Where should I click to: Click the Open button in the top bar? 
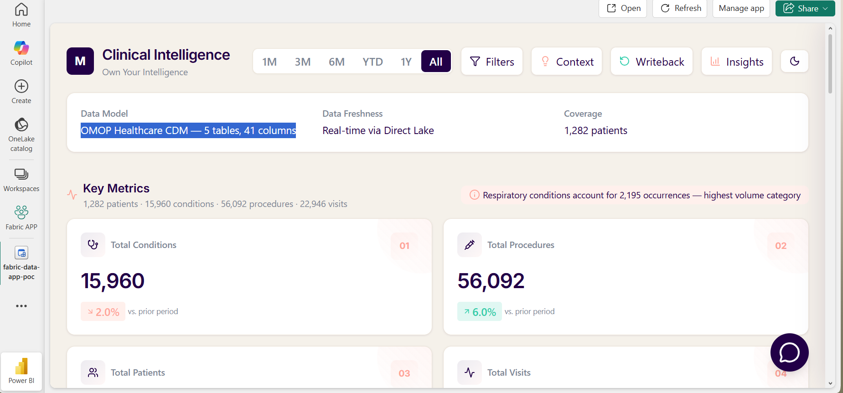[623, 8]
